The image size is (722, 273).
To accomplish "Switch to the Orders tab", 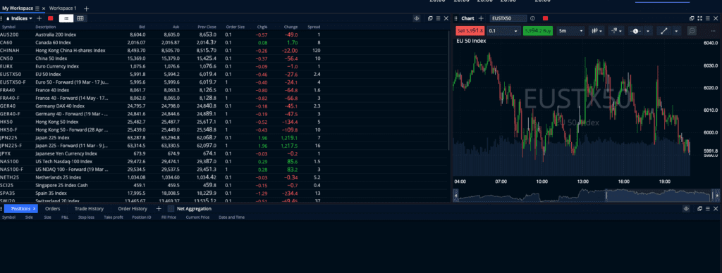I will click(x=52, y=209).
